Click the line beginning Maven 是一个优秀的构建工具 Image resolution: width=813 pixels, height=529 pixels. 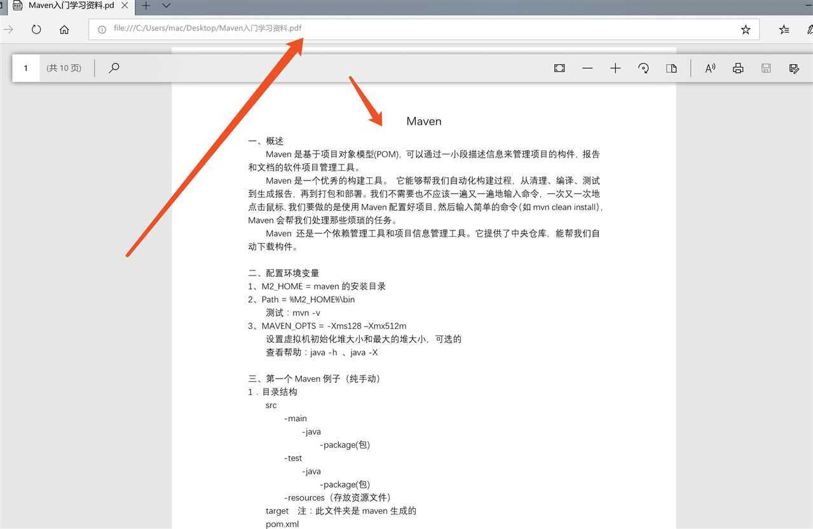pos(433,181)
